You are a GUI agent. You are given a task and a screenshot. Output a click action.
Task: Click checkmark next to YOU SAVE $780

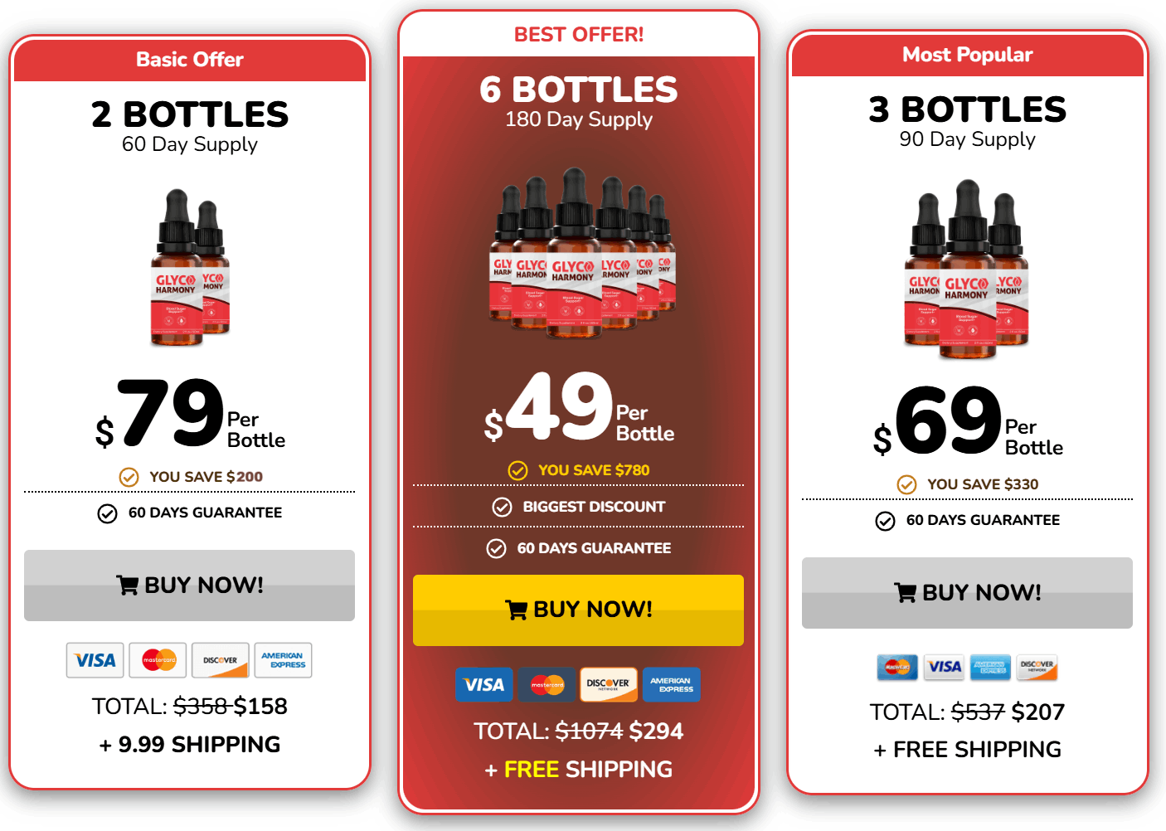tap(517, 471)
